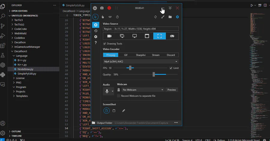
Task: Click the red record button in Captura
Action: tap(109, 8)
